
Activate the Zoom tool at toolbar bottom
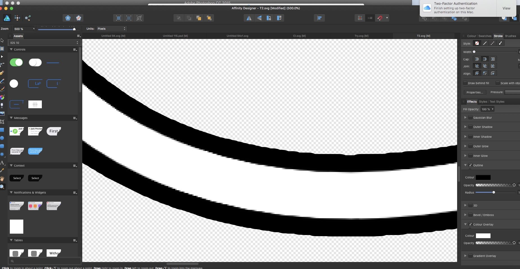click(2, 187)
